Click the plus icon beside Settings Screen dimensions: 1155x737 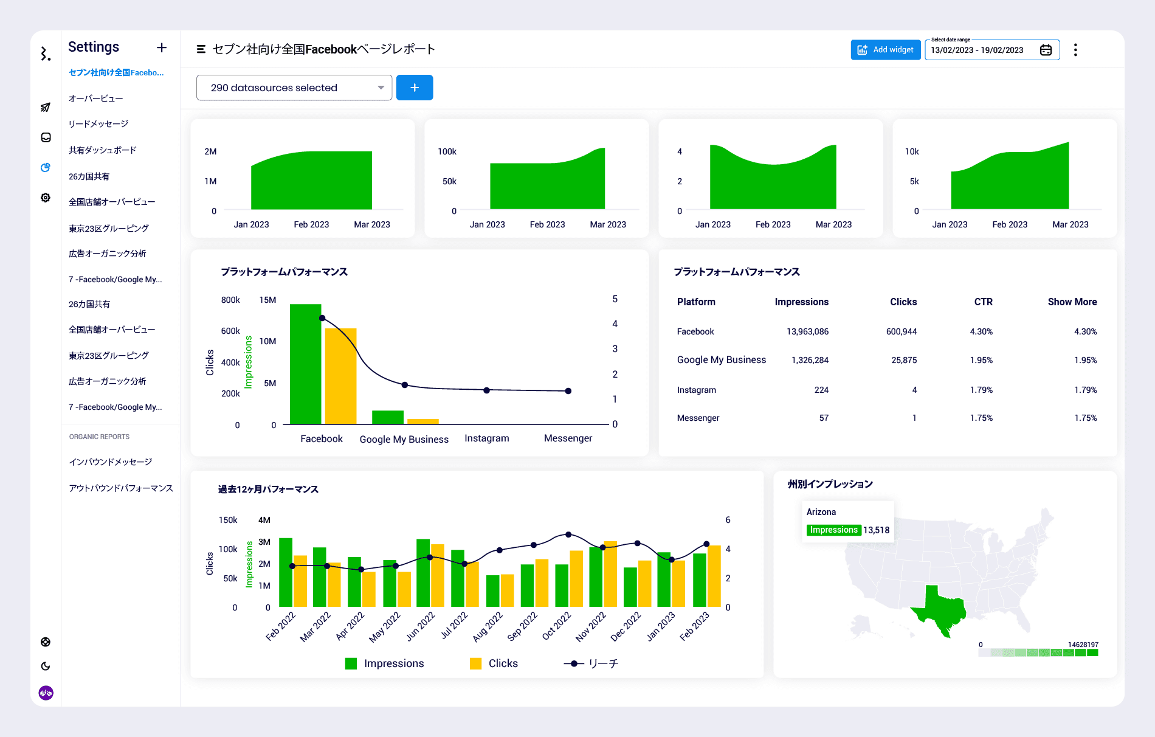click(162, 47)
